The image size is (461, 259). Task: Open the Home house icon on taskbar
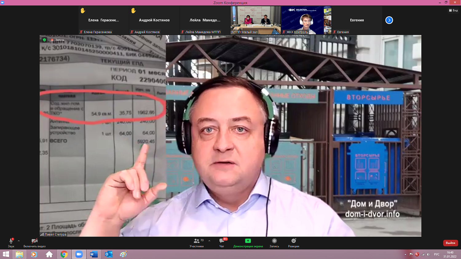tap(49, 254)
